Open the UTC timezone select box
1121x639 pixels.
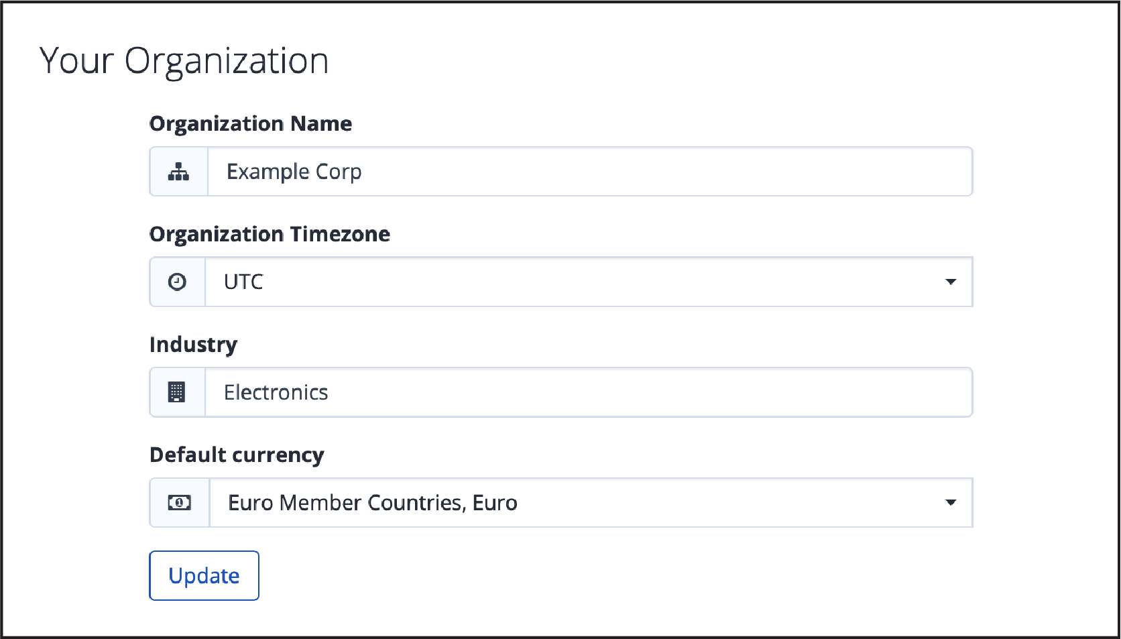pos(589,282)
